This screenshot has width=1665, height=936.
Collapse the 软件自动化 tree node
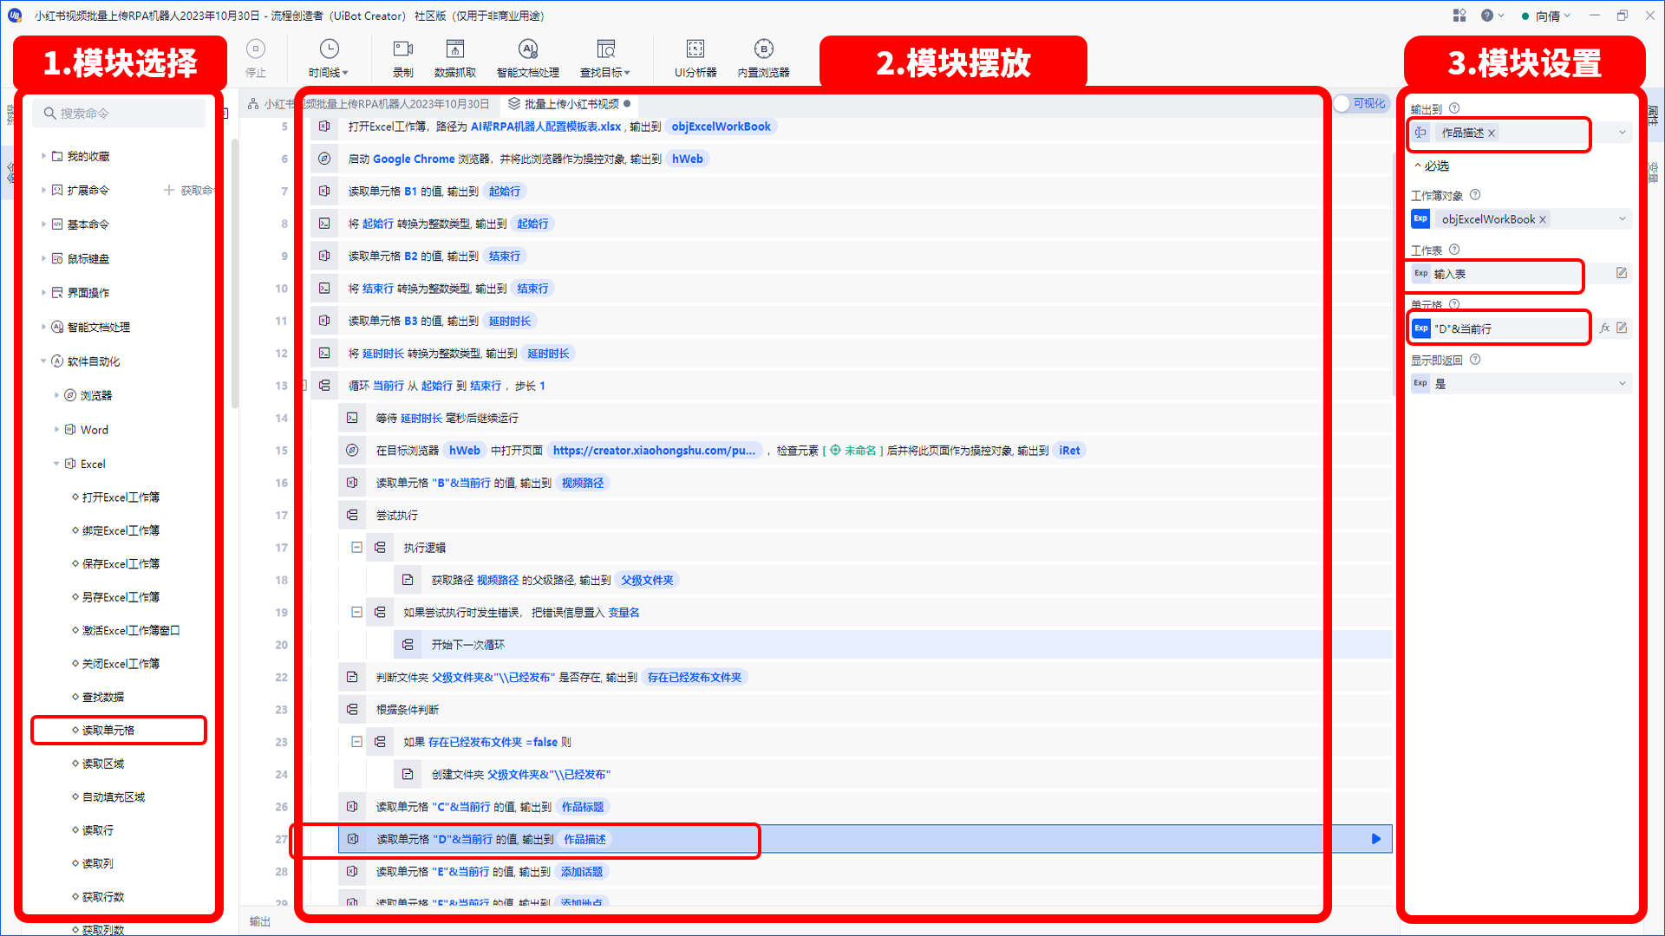(x=43, y=361)
